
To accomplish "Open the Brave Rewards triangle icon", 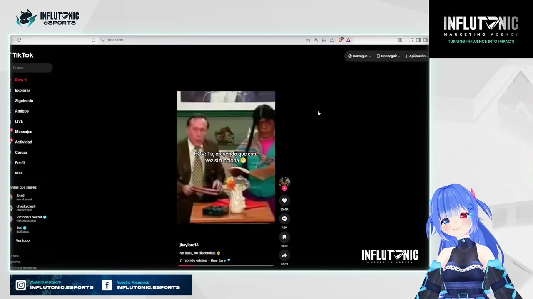I will pos(348,40).
